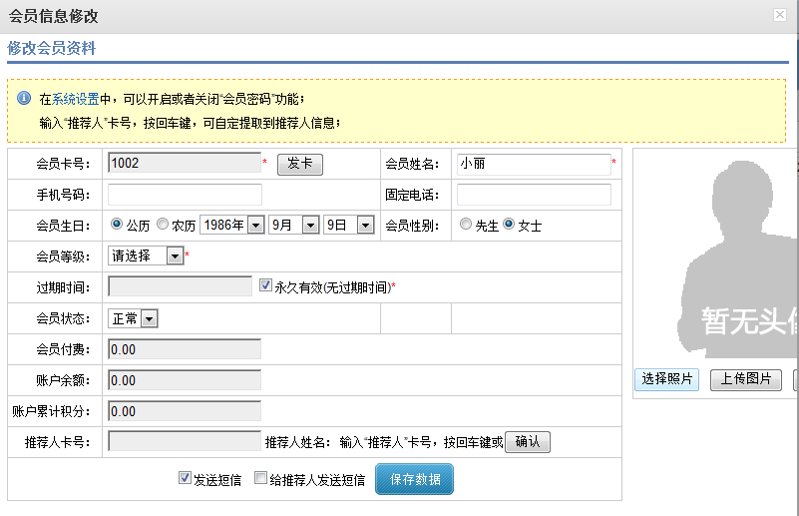This screenshot has height=516, width=799.
Task: Click the placeholder avatar image
Action: click(x=738, y=259)
